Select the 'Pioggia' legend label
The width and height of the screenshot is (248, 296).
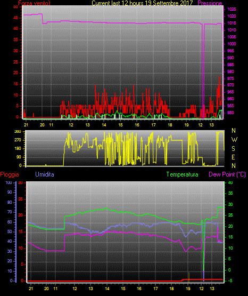coord(10,174)
